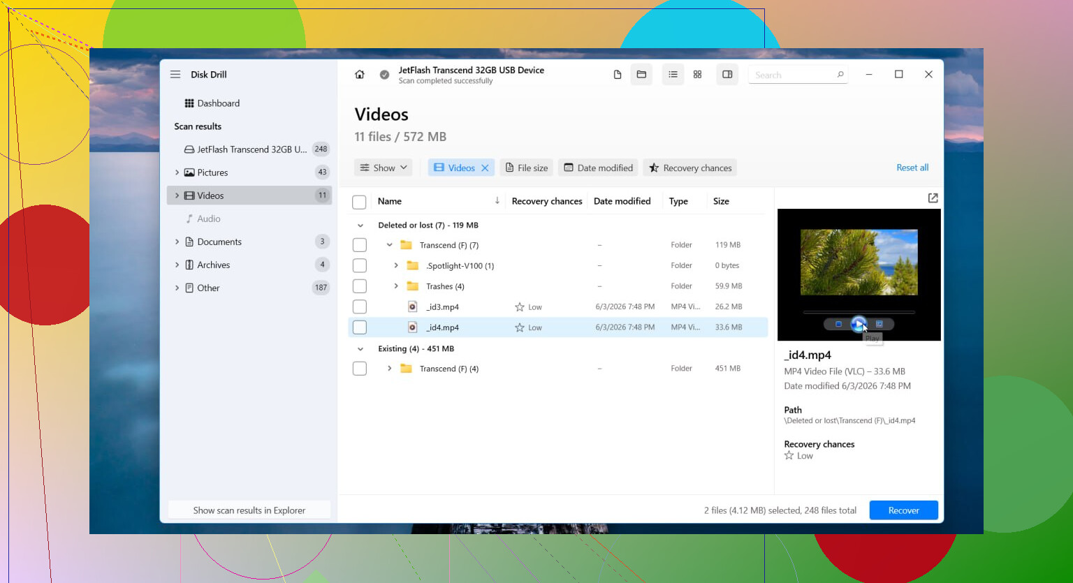Collapse the Transcend (F) (7) folder

point(389,245)
